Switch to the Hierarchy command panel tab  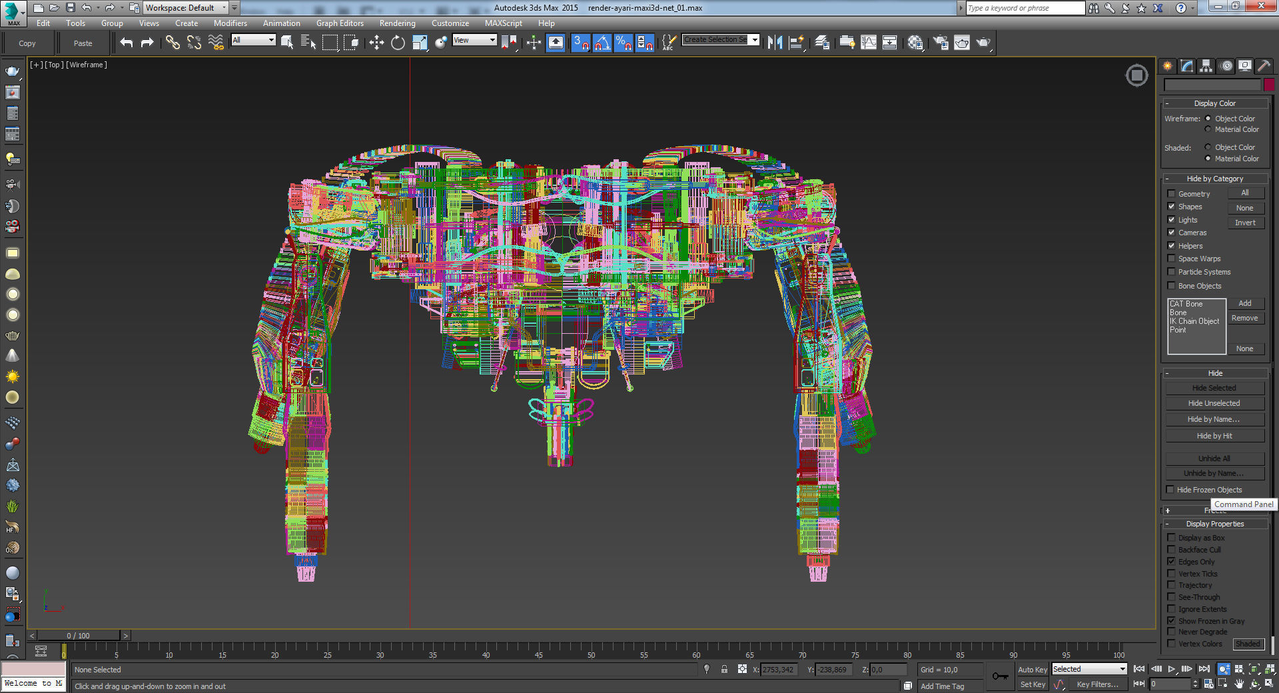[1206, 66]
